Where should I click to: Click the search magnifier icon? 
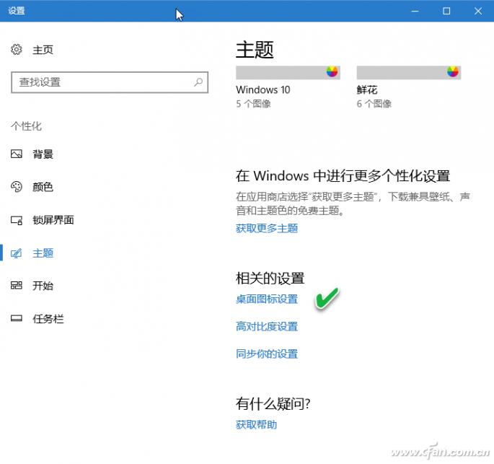198,82
